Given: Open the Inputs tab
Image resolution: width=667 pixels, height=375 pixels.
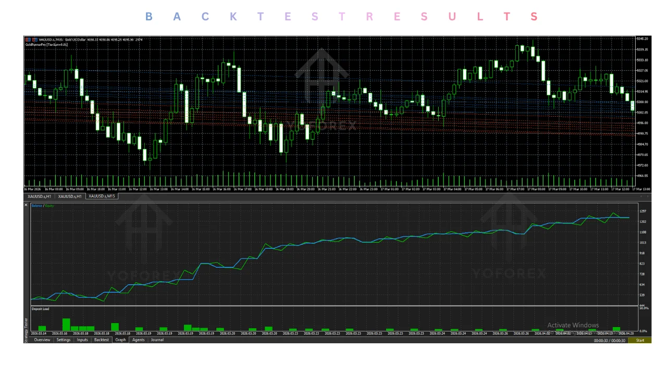Looking at the screenshot, I should 82,340.
